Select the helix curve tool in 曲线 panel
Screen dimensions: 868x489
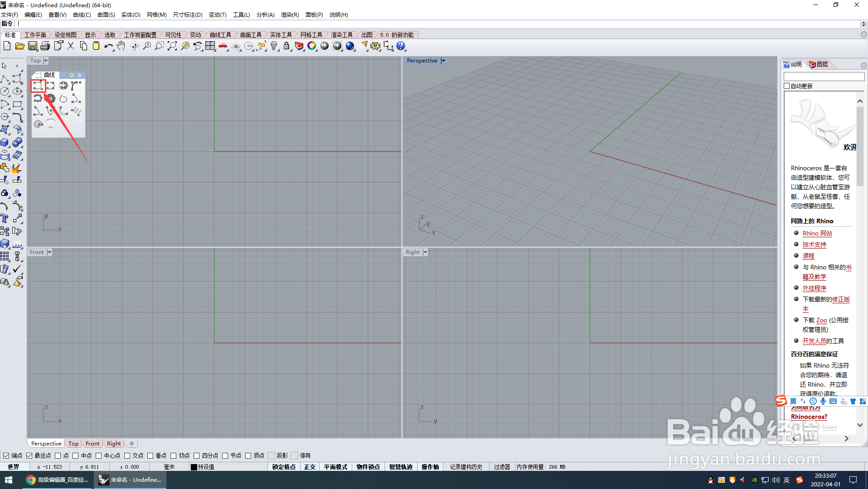pyautogui.click(x=76, y=111)
